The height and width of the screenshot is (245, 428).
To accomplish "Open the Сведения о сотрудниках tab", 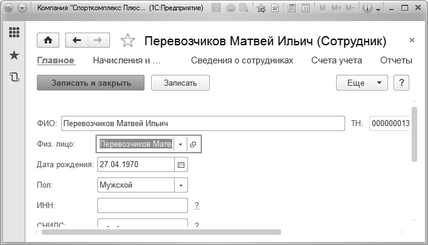I will click(242, 60).
